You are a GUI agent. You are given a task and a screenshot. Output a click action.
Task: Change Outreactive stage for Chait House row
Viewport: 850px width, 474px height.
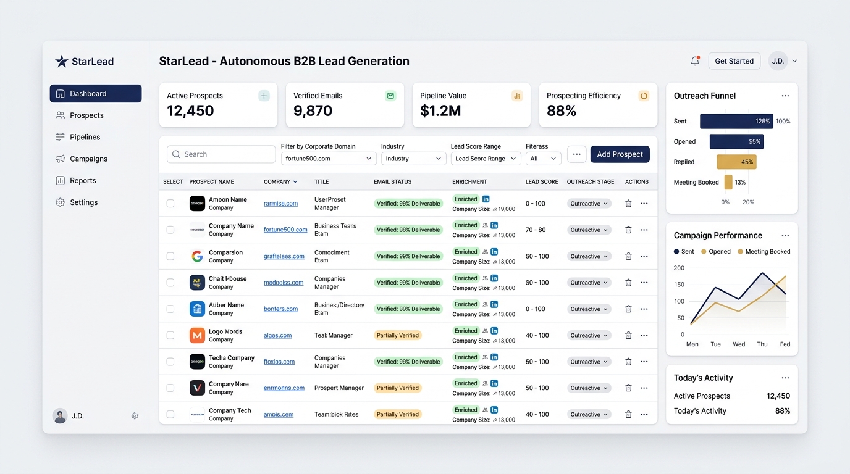(589, 283)
